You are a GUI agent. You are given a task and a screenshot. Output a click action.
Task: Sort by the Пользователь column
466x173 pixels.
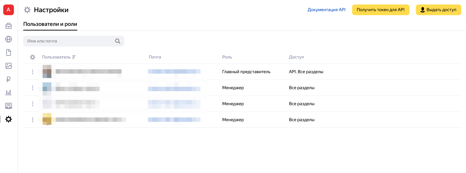pyautogui.click(x=59, y=57)
